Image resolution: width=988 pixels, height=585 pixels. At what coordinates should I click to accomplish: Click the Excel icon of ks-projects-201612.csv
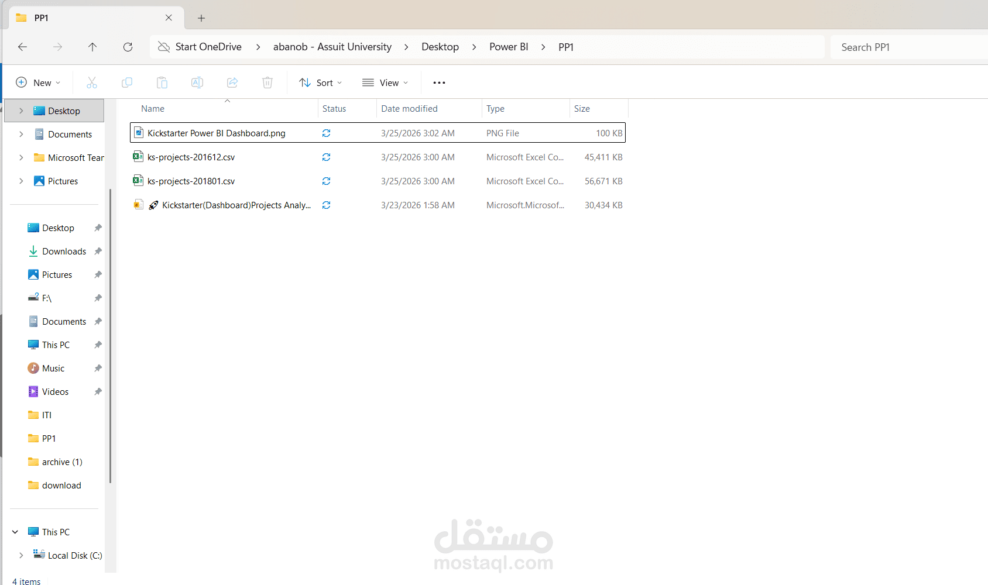coord(138,156)
